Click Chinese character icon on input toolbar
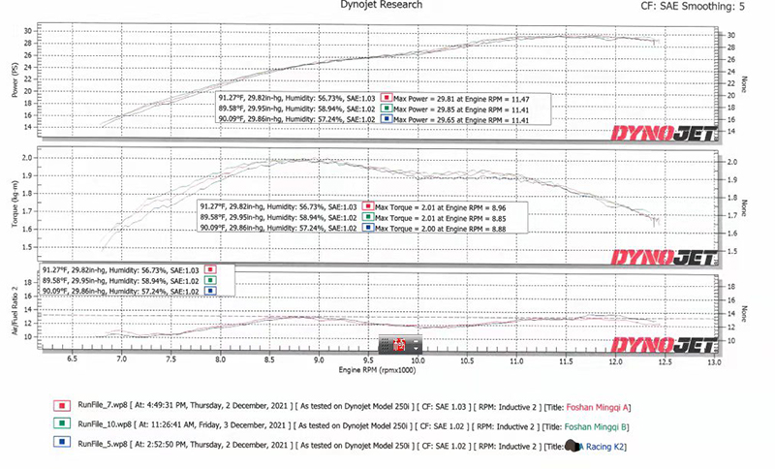The width and height of the screenshot is (775, 469). pyautogui.click(x=399, y=344)
